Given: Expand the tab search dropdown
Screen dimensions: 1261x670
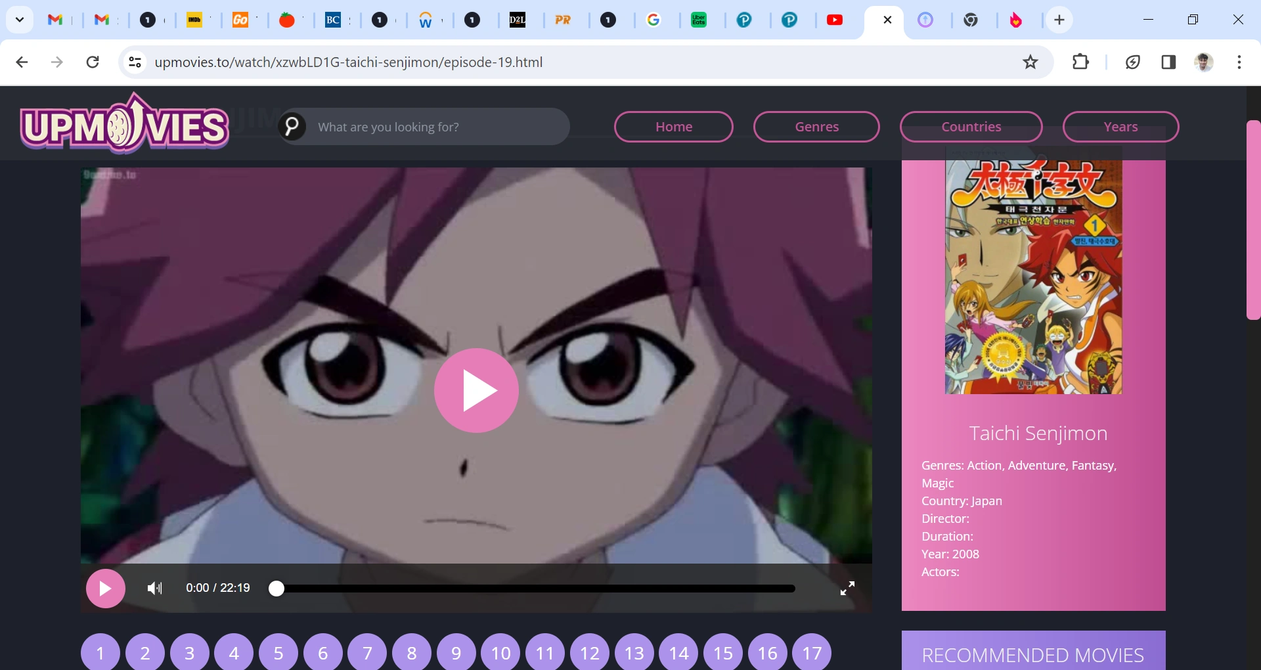Looking at the screenshot, I should [20, 20].
